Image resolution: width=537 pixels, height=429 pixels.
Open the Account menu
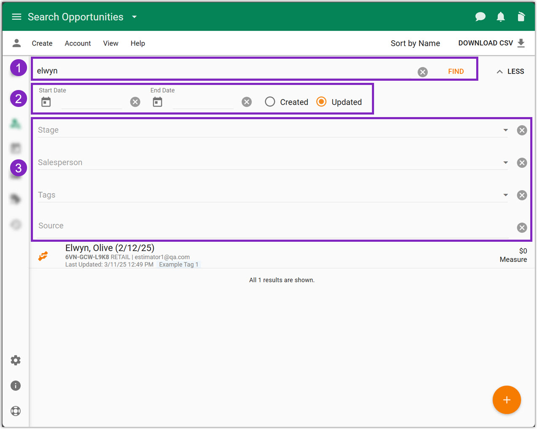[x=78, y=43]
